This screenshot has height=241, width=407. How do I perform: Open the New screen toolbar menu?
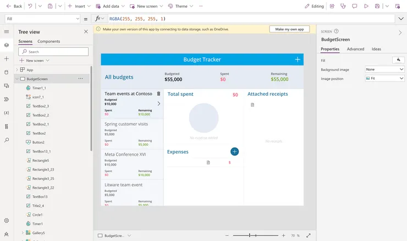point(146,6)
